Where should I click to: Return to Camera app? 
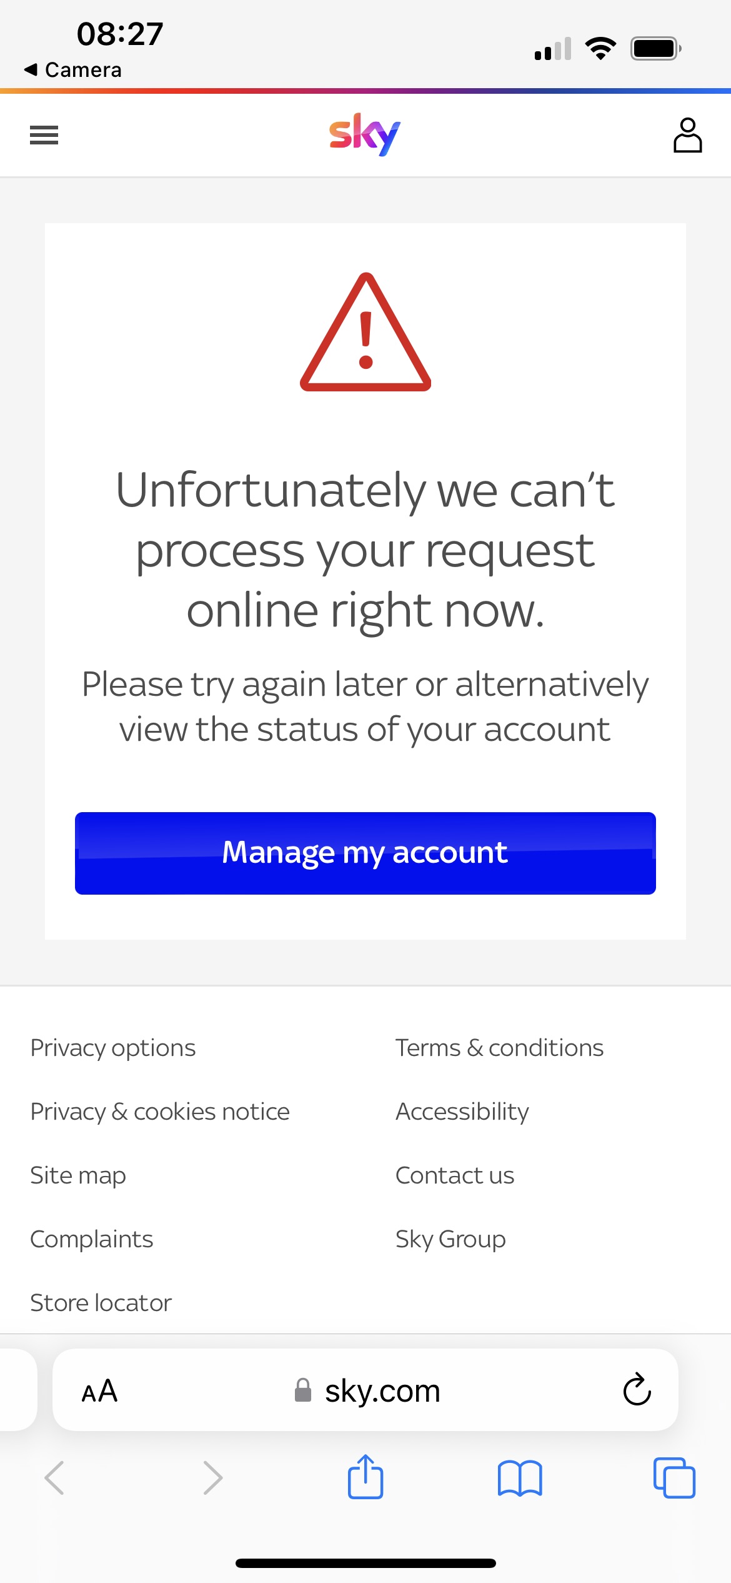pyautogui.click(x=74, y=69)
